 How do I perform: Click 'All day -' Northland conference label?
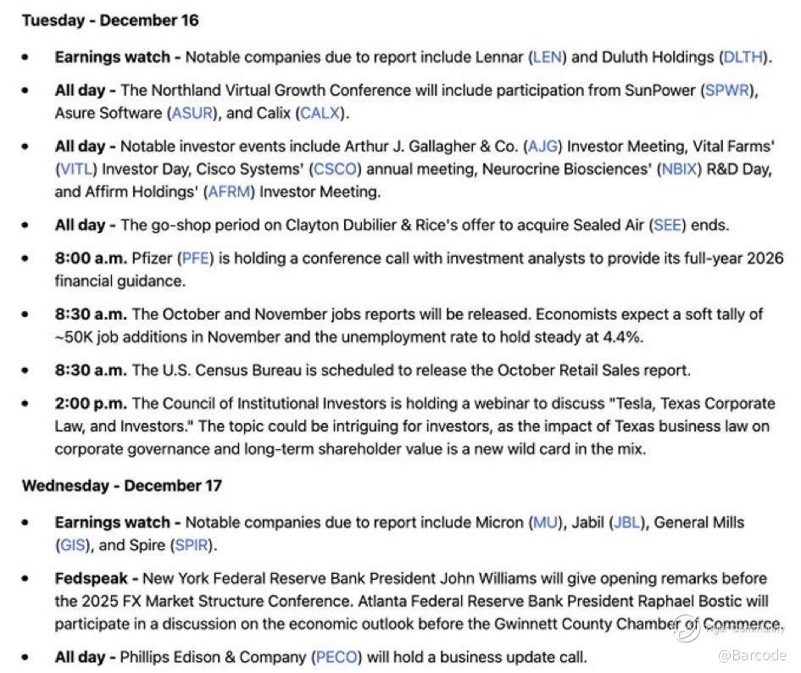[x=86, y=90]
